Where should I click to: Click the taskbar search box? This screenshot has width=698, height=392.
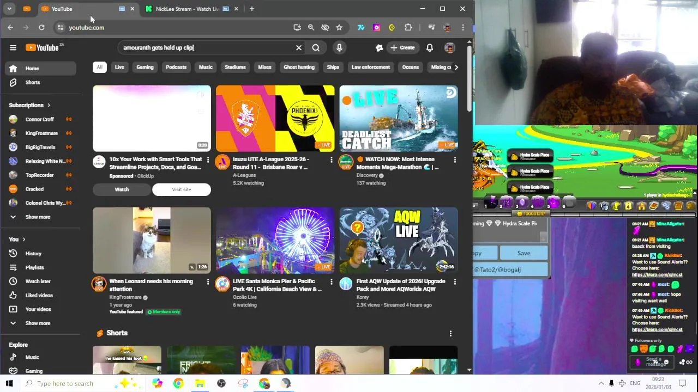(x=82, y=383)
